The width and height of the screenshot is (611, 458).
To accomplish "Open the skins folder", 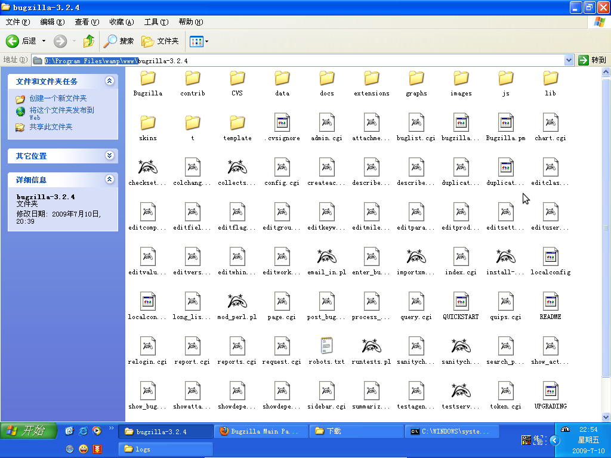I will (148, 128).
